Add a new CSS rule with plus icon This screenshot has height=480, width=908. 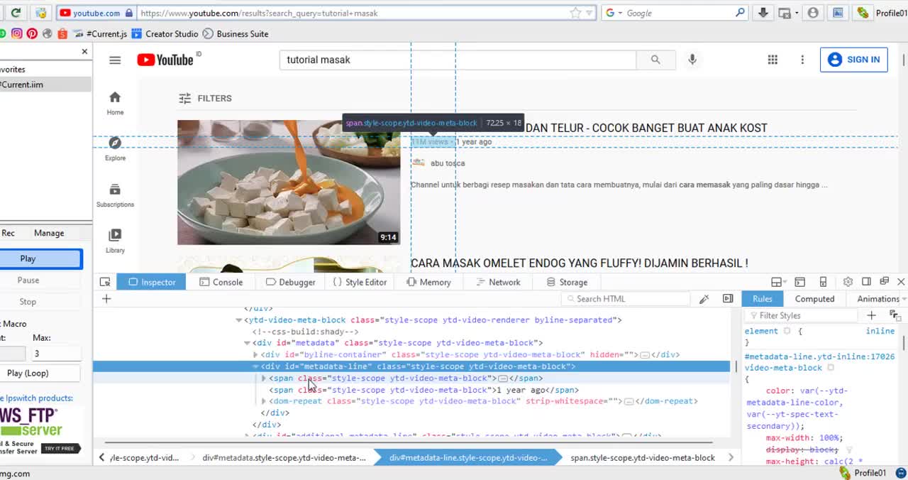[871, 315]
